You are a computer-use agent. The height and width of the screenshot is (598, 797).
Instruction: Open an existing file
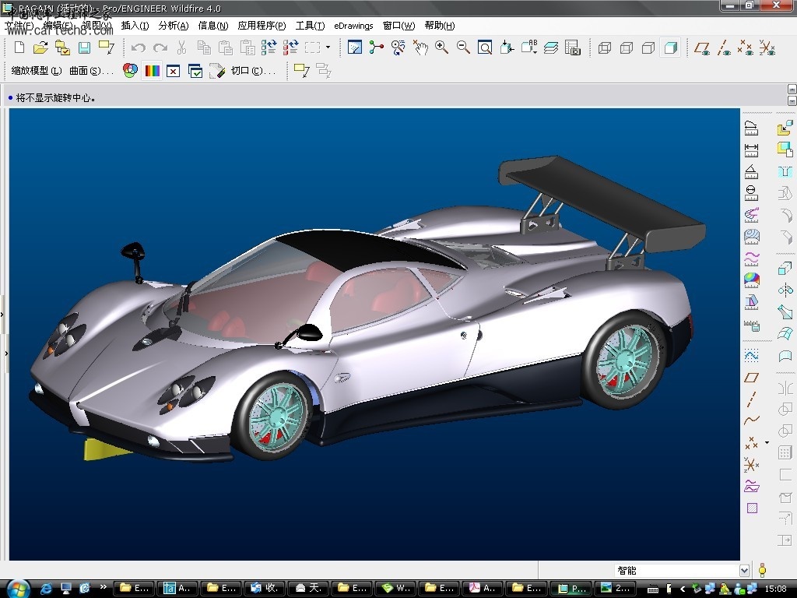click(x=40, y=47)
